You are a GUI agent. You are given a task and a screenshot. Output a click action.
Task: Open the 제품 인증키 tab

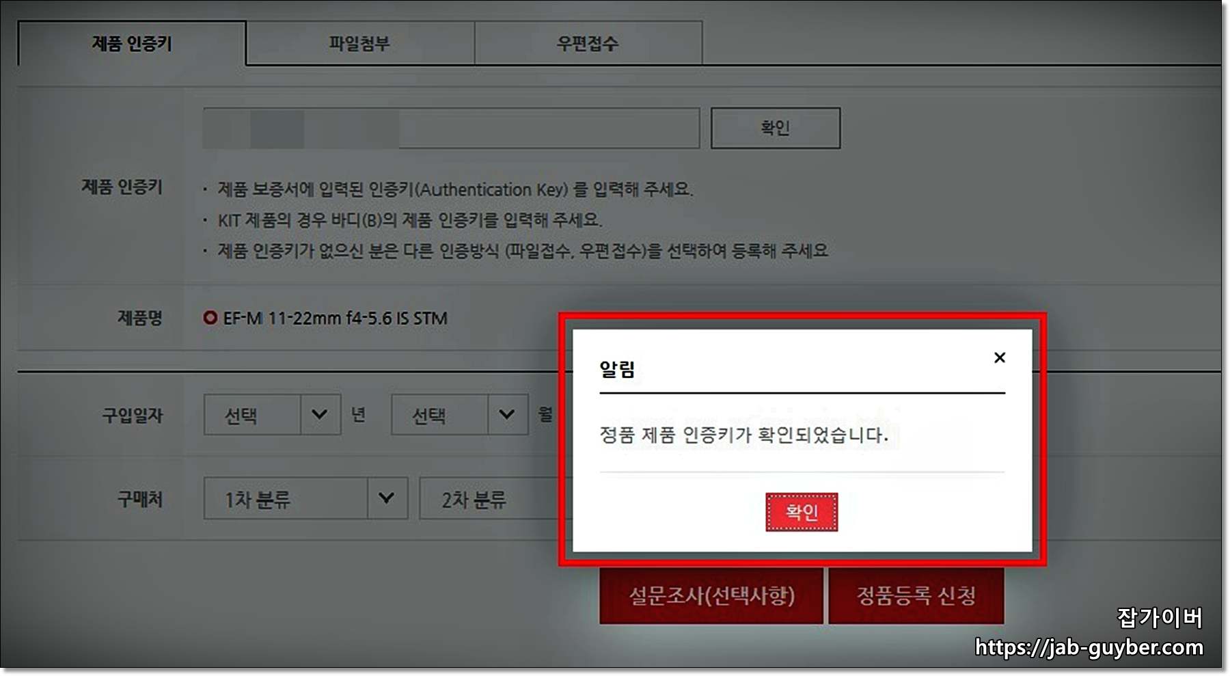(x=132, y=44)
